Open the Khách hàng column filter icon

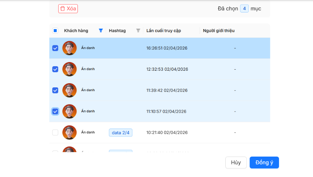pyautogui.click(x=101, y=30)
